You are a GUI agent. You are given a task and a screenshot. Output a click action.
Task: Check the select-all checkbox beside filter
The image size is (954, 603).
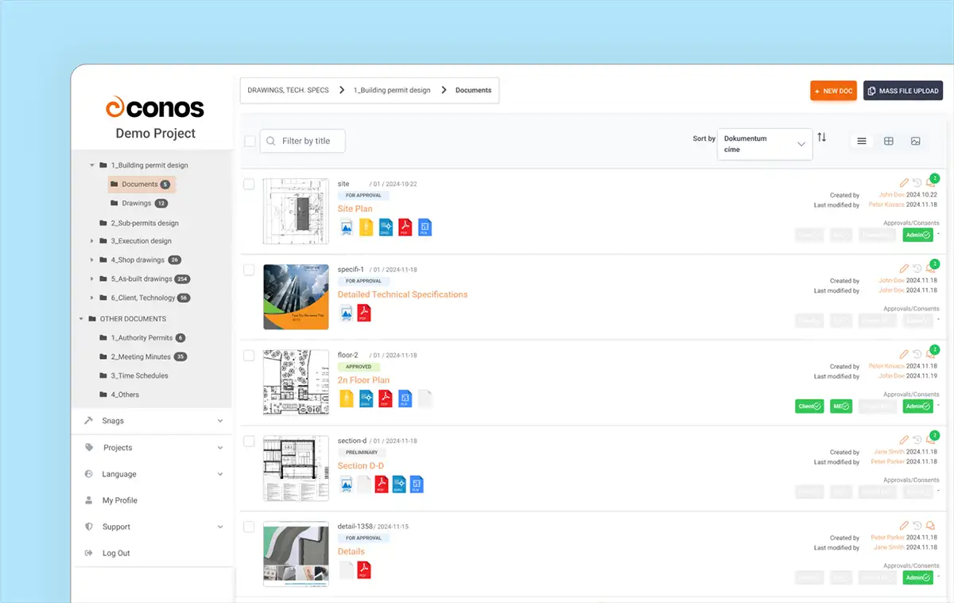pos(250,141)
